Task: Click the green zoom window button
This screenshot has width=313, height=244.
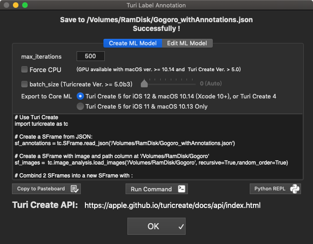Action: click(x=25, y=5)
